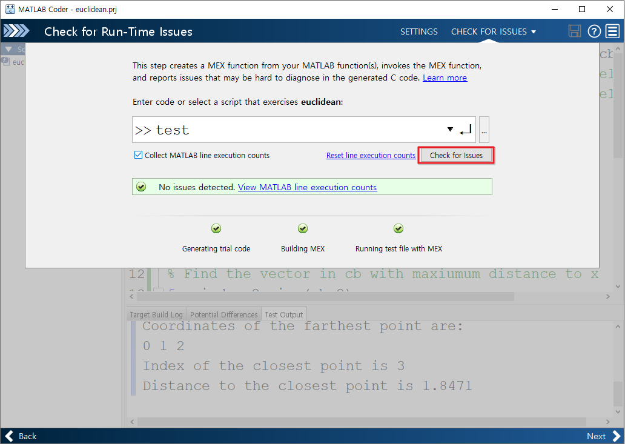Viewport: 625px width, 444px height.
Task: Switch to the Potential Differences tab
Action: 223,314
